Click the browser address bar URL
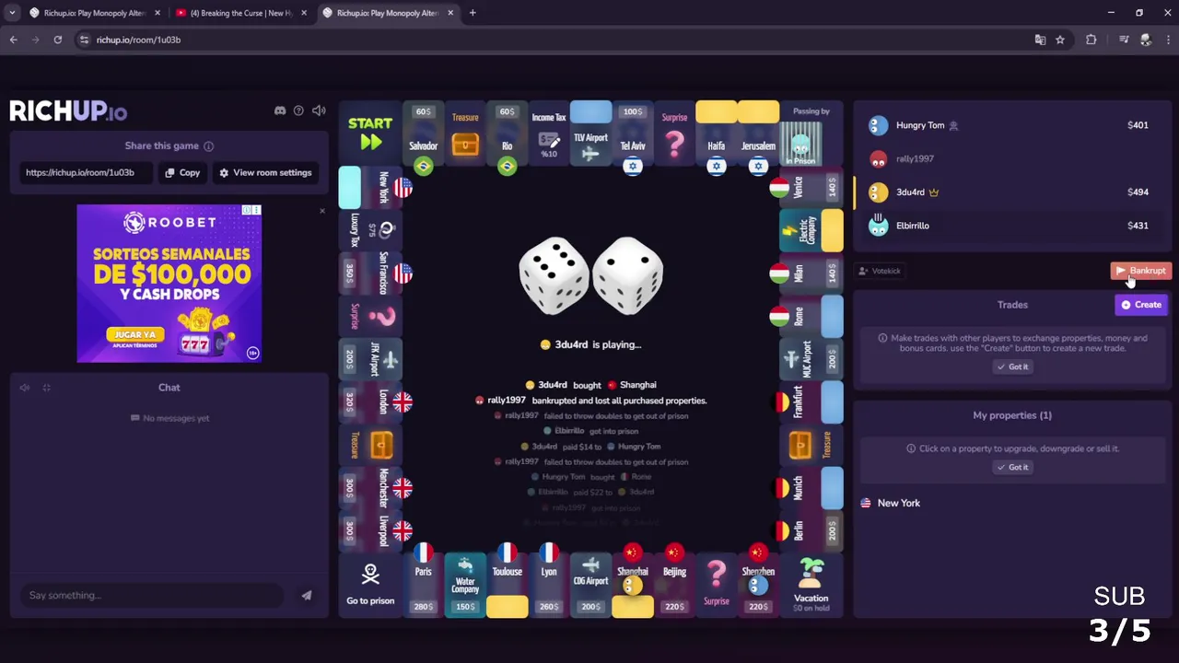 [138, 40]
